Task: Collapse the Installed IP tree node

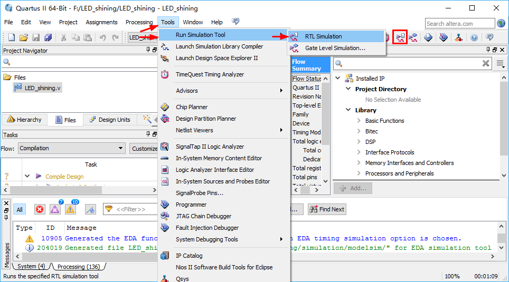Action: tap(337, 78)
